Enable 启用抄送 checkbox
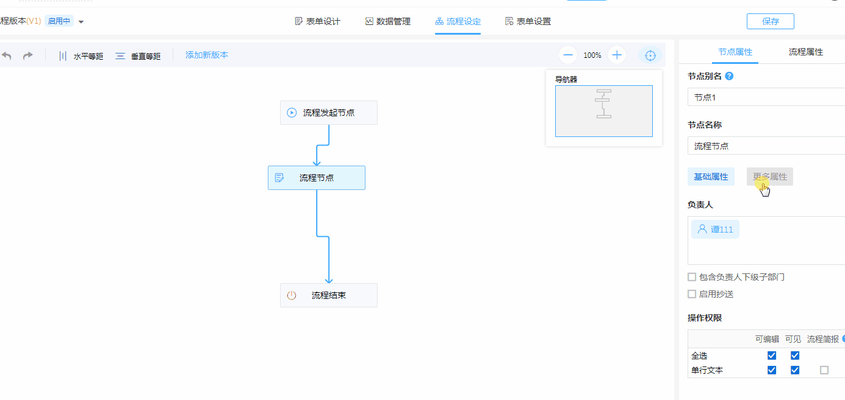The height and width of the screenshot is (400, 845). tap(692, 294)
